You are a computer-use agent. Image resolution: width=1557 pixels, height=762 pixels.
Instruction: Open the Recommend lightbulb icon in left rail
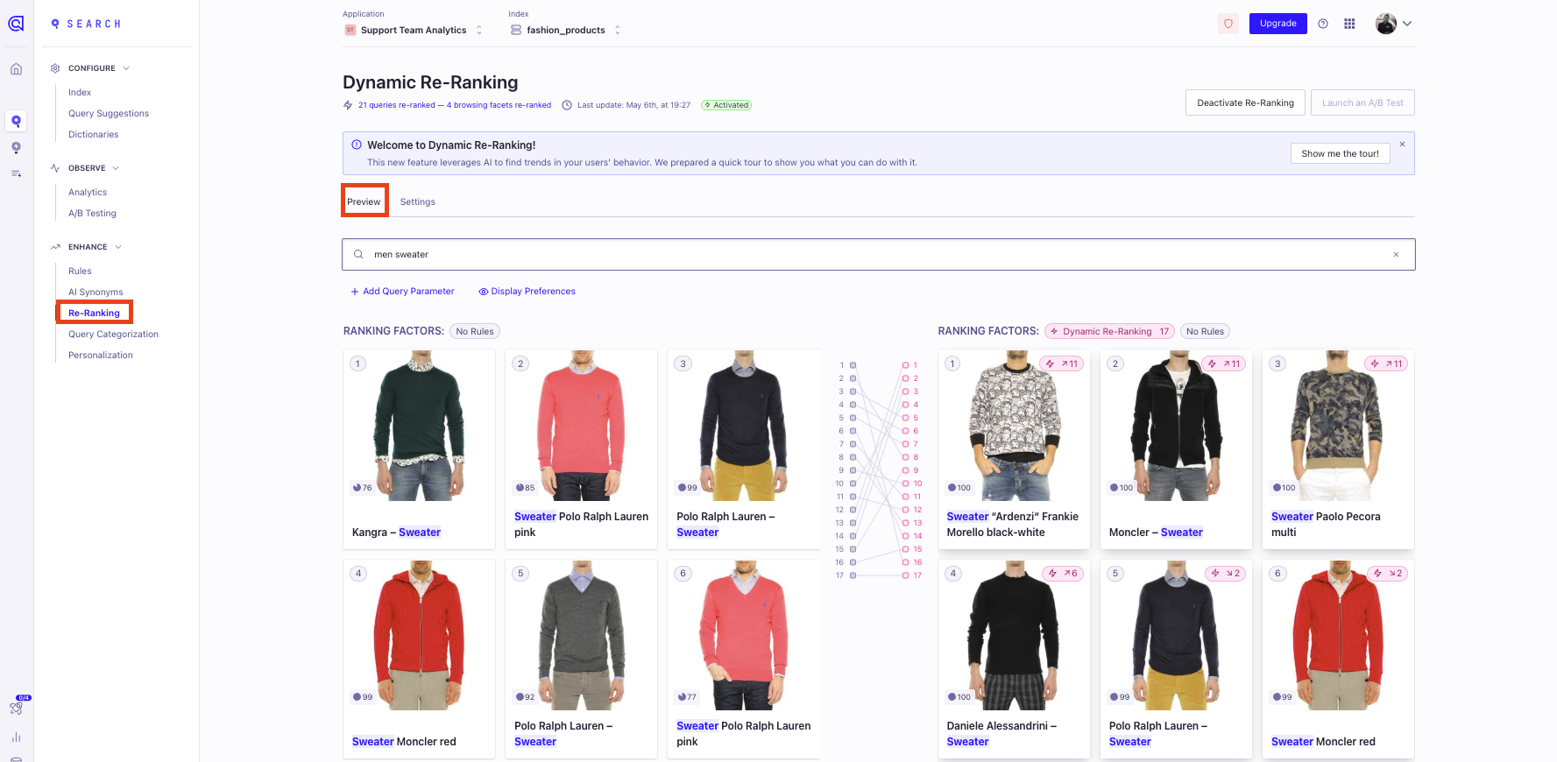point(16,147)
